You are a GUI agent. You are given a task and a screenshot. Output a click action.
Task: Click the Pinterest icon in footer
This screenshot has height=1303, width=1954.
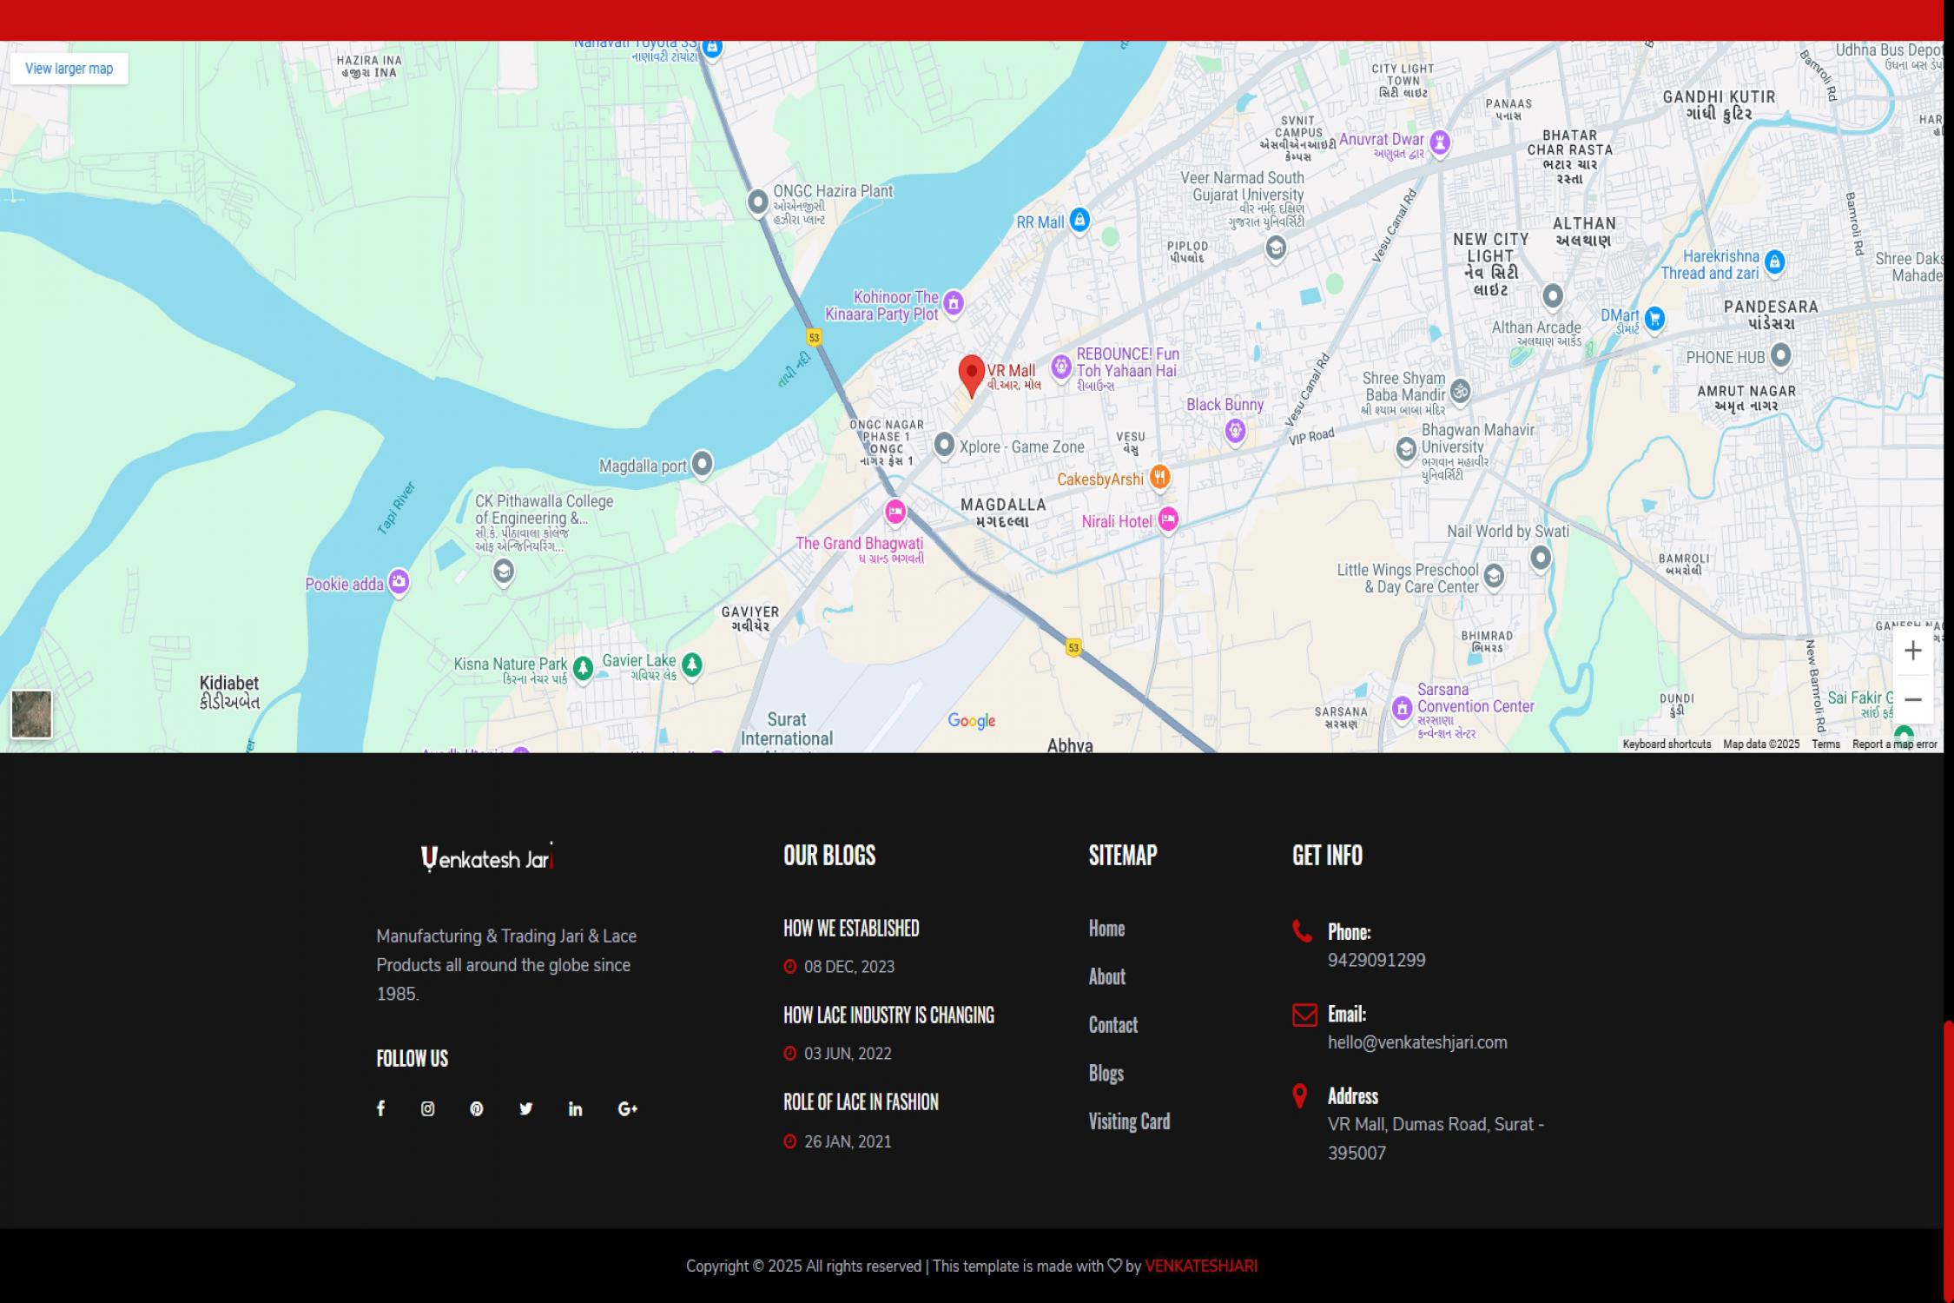(x=476, y=1108)
